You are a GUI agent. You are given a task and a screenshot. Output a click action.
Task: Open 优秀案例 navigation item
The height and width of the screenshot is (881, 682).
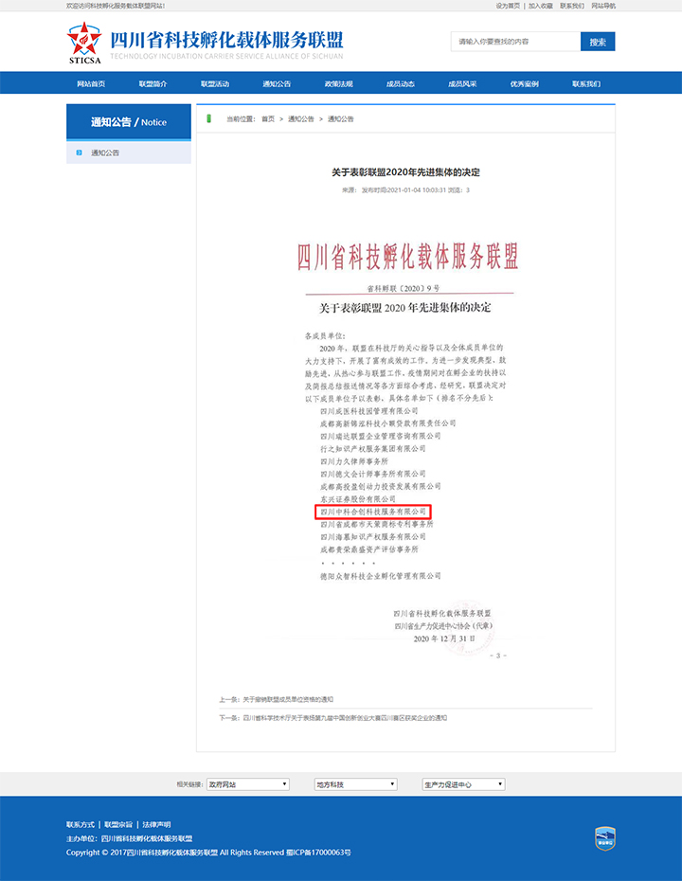(525, 83)
